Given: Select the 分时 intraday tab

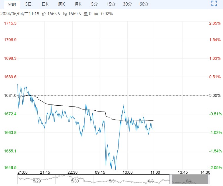Looking at the screenshot, I should coord(12,4).
